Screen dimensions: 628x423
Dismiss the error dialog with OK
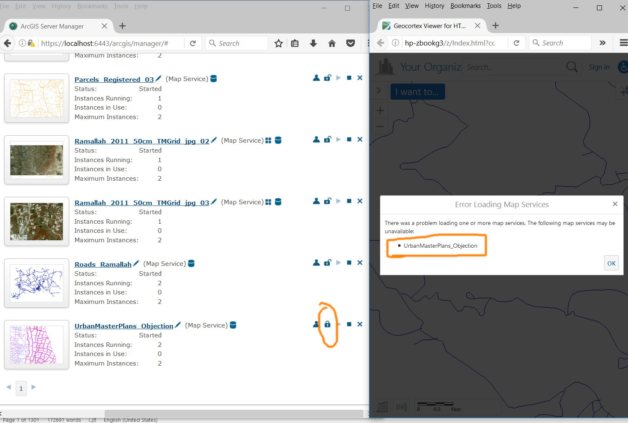[x=611, y=263]
